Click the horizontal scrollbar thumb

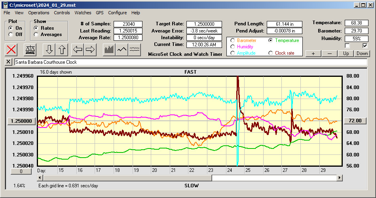pos(127,178)
